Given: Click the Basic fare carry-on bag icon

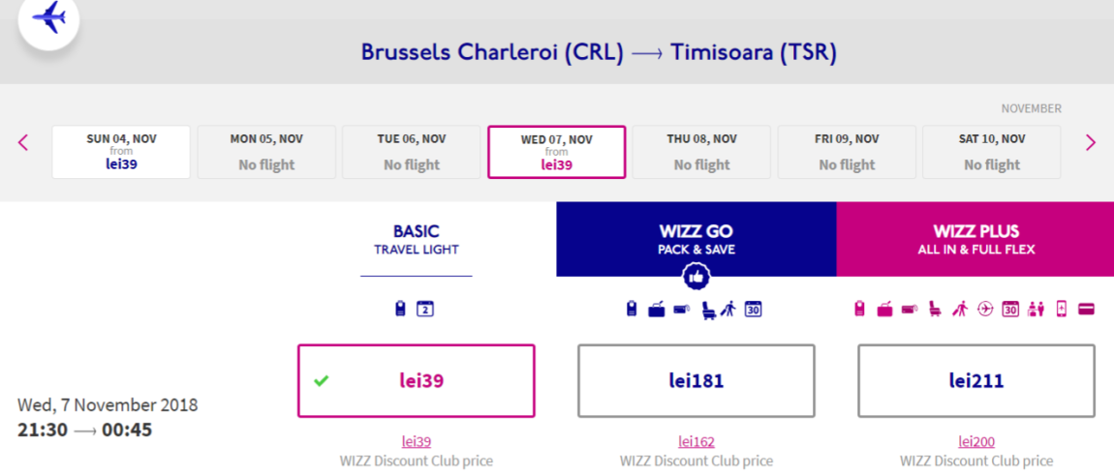Looking at the screenshot, I should tap(401, 310).
